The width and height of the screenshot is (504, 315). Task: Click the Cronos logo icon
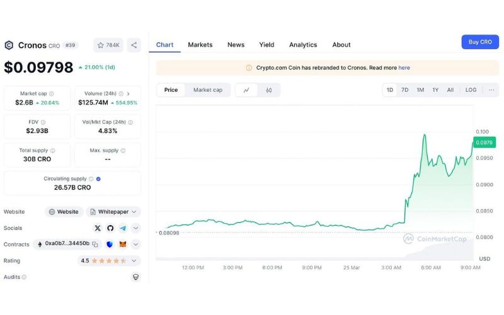[9, 45]
